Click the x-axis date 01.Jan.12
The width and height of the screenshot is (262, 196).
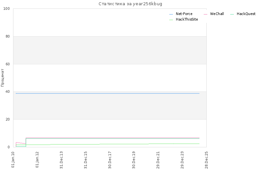(x=37, y=159)
